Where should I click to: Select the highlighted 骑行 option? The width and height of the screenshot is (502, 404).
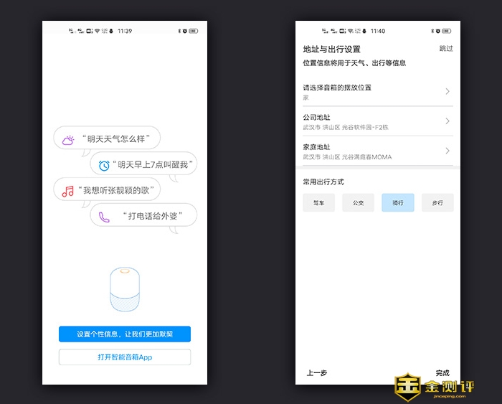(x=397, y=203)
